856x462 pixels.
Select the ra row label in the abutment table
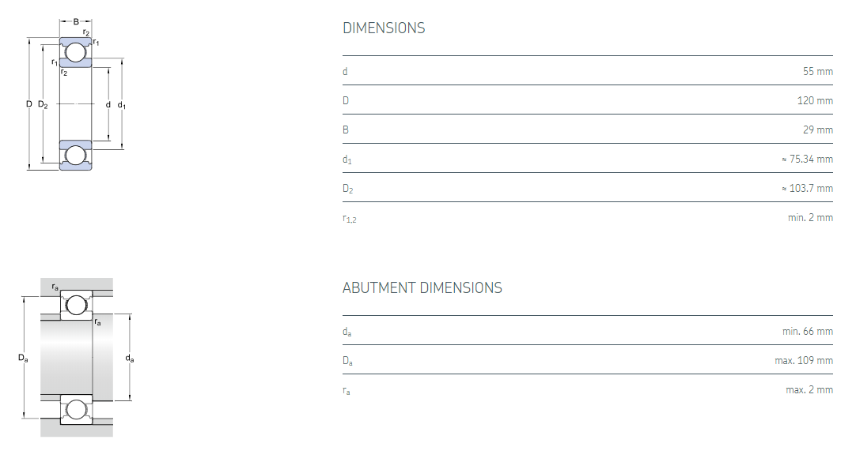[347, 390]
